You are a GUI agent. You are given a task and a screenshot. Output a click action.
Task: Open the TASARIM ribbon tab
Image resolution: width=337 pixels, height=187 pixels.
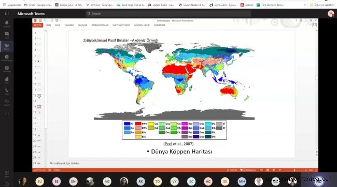coord(69,25)
